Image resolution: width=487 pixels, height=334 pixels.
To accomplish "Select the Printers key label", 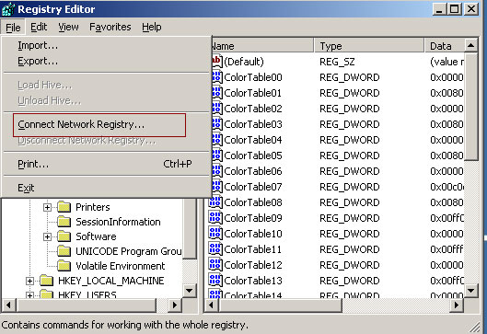I will click(93, 207).
